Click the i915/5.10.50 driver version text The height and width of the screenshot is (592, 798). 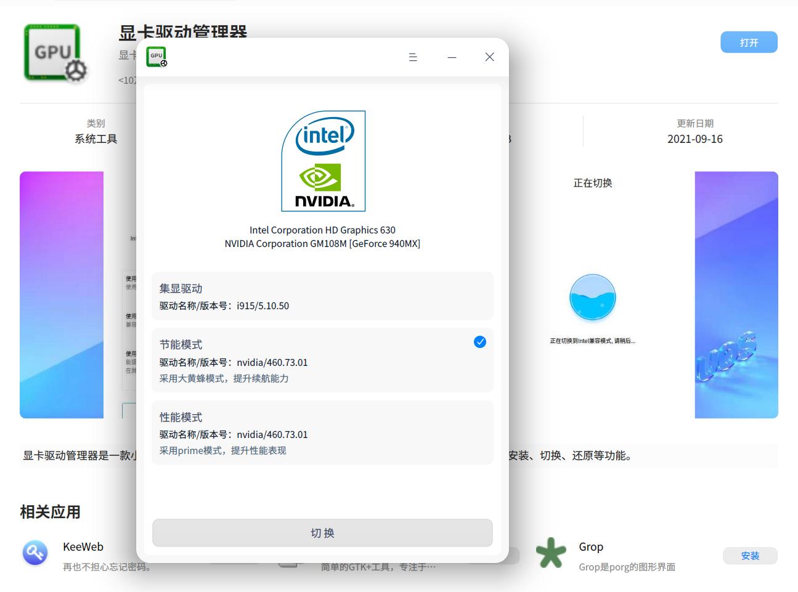coord(263,306)
